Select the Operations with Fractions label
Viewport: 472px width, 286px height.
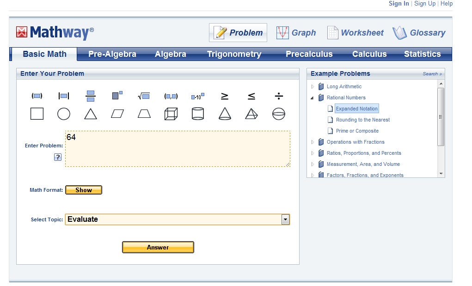(x=356, y=142)
